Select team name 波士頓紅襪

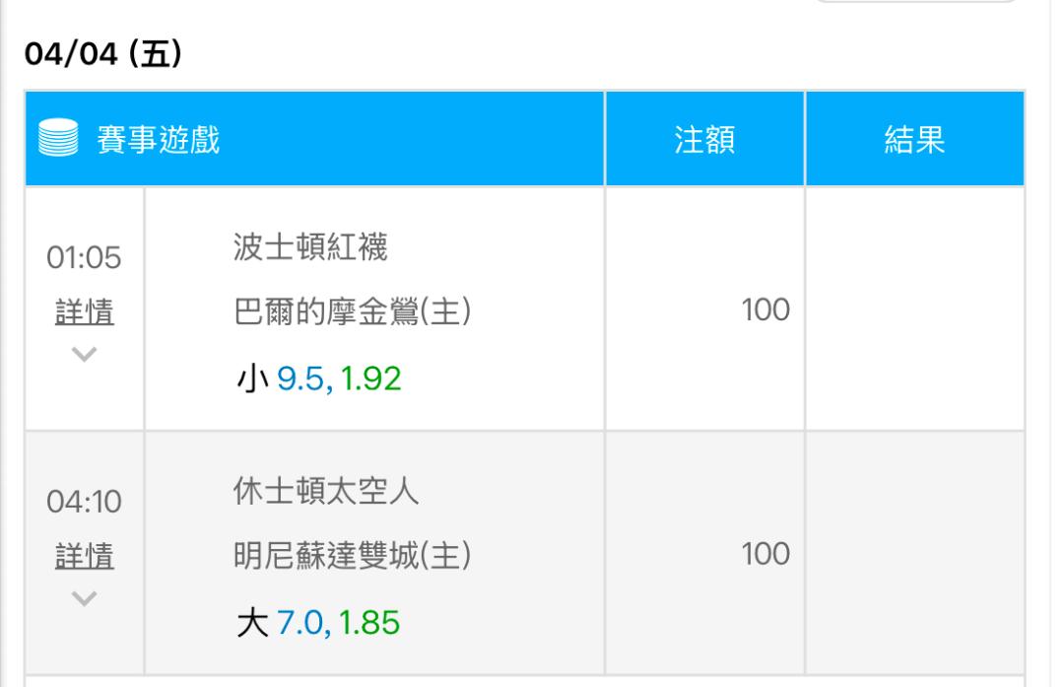point(310,246)
